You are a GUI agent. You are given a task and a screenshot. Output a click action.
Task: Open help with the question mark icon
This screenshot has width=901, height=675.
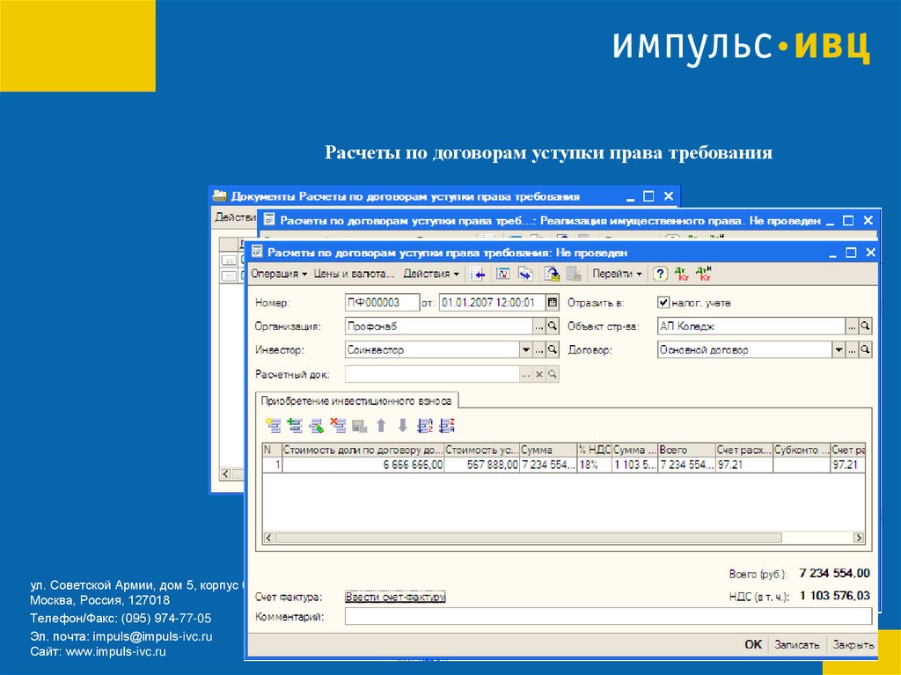660,275
